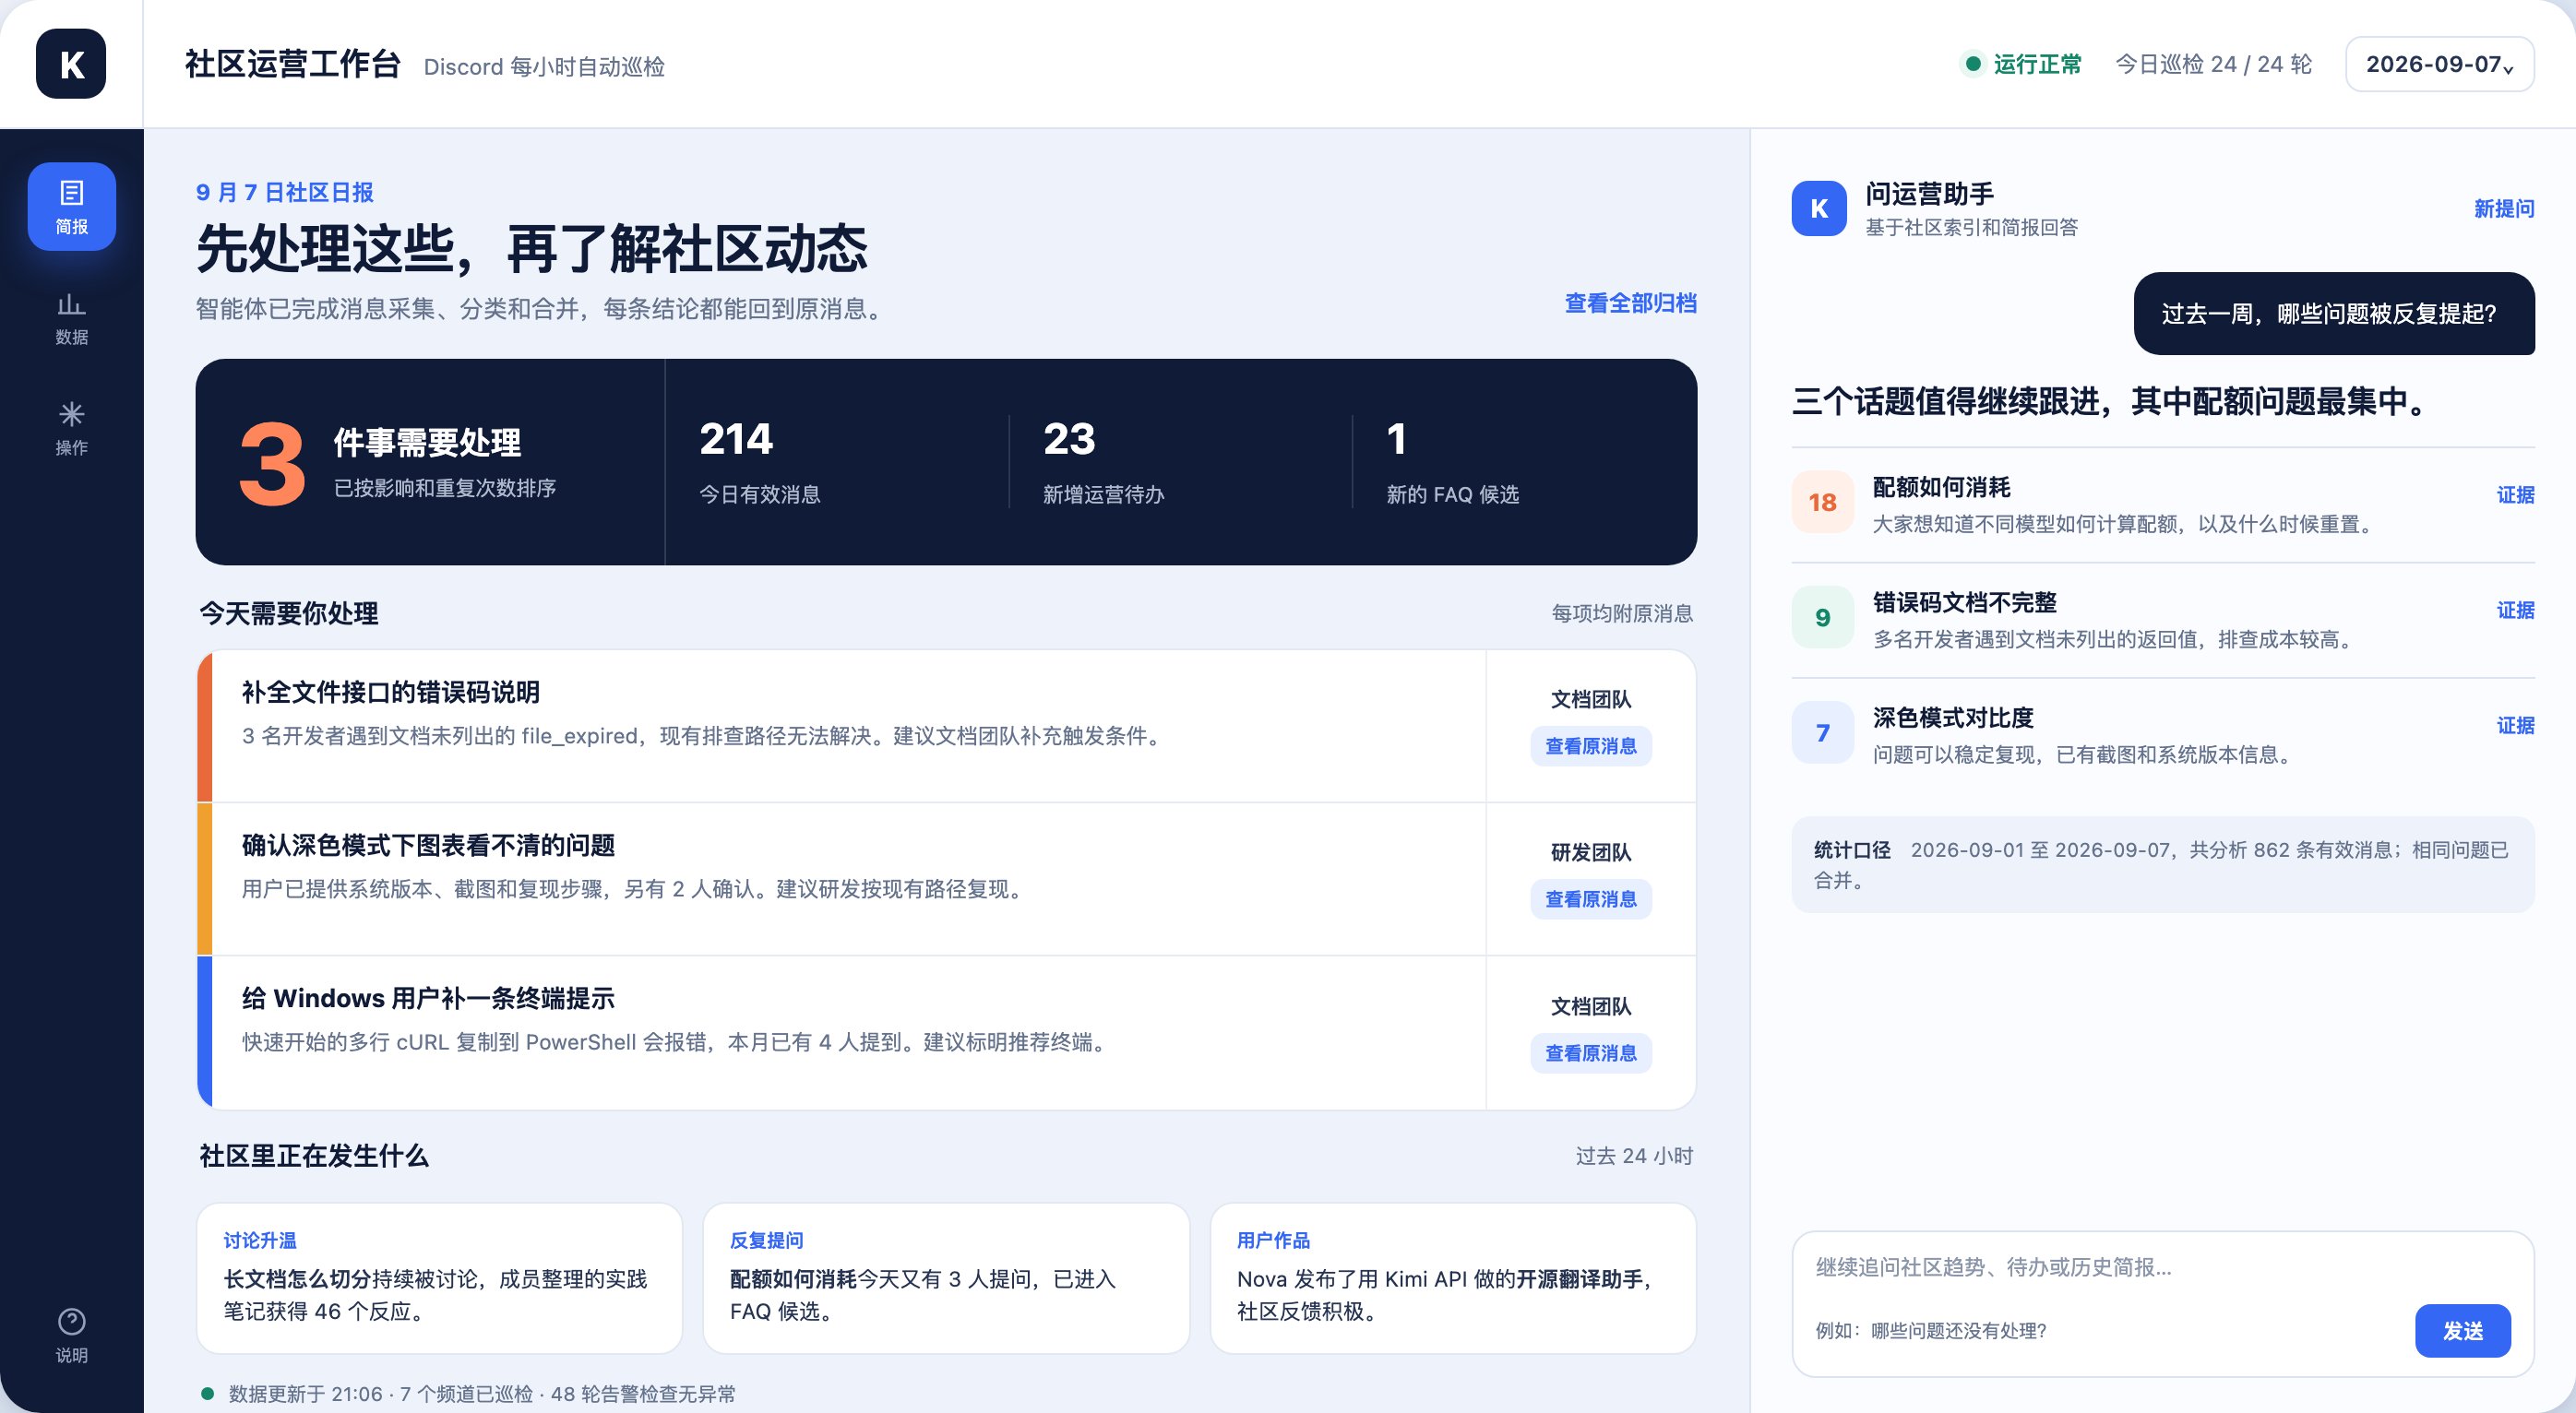This screenshot has width=2576, height=1413.
Task: Click the K logo in the sidebar
Action: (71, 64)
